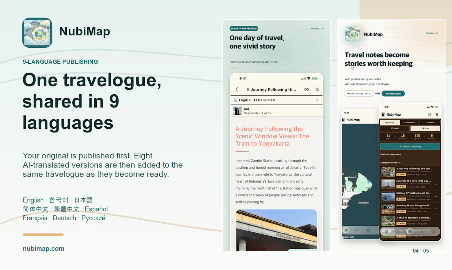Open the Setting Off with a Heart Ful... thumbnail
Image resolution: width=452 pixels, height=270 pixels.
(388, 196)
